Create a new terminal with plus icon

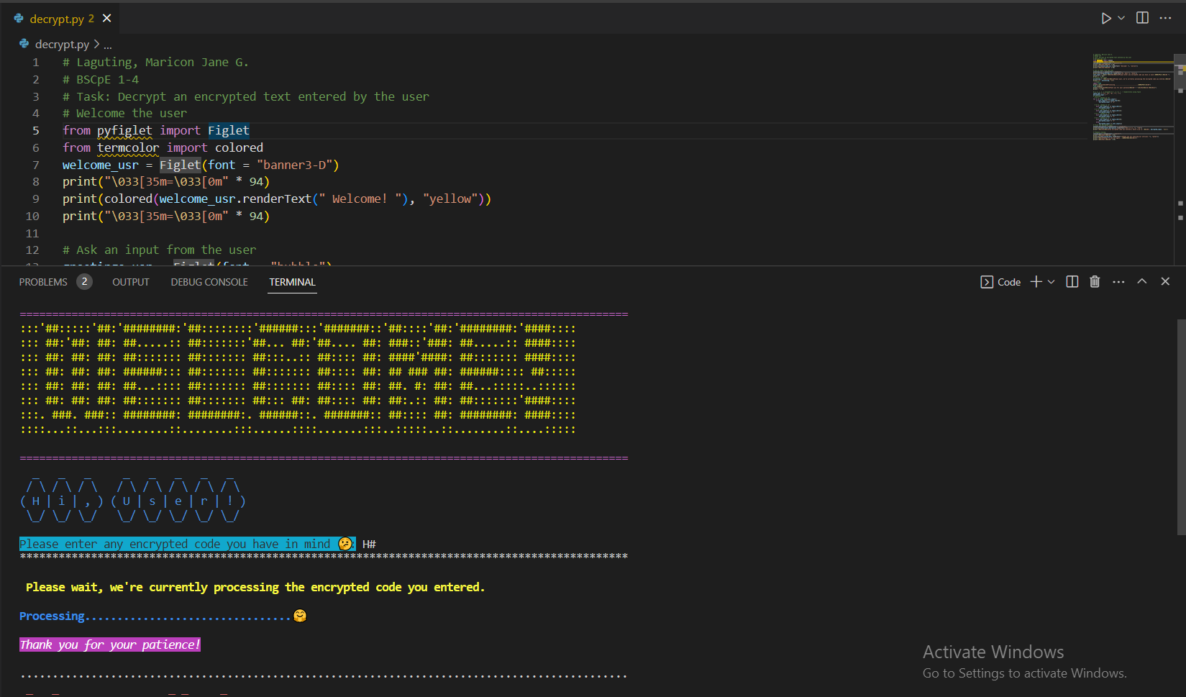click(1036, 282)
